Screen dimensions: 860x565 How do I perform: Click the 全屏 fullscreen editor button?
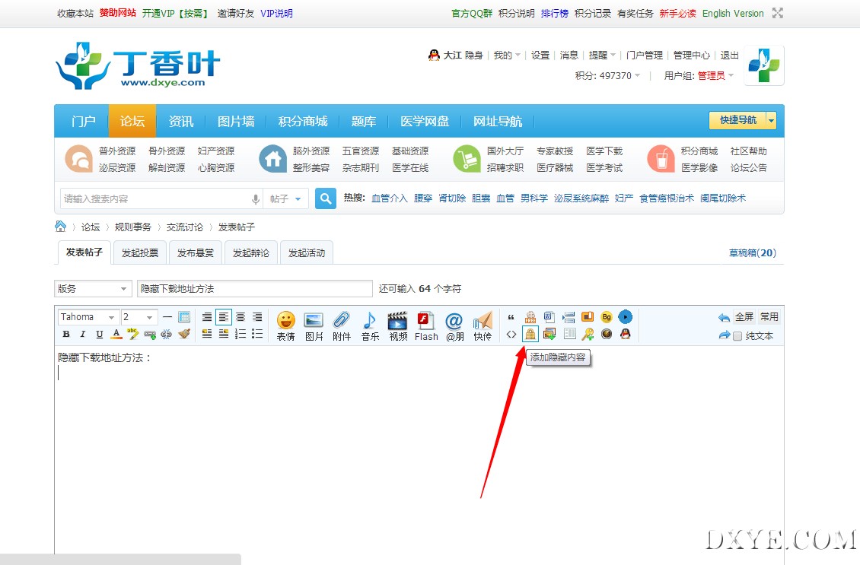coord(744,317)
